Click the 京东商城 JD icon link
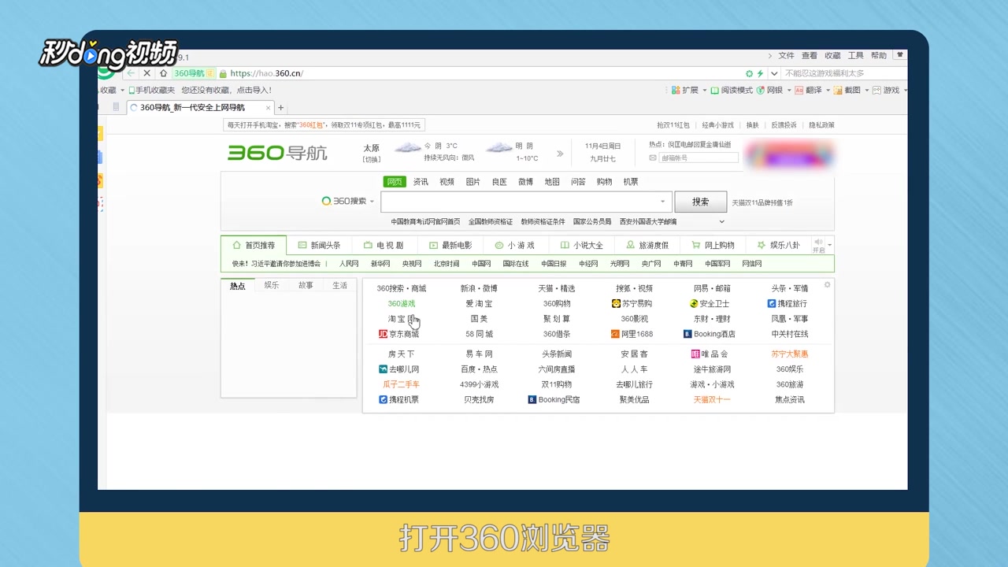 tap(398, 334)
